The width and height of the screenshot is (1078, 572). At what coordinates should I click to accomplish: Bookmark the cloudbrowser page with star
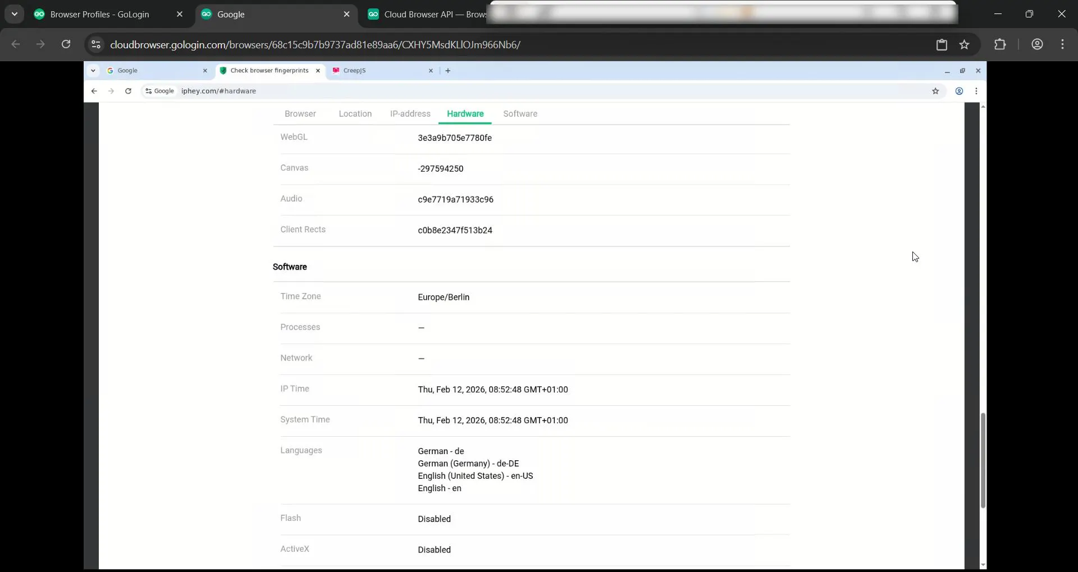(964, 44)
